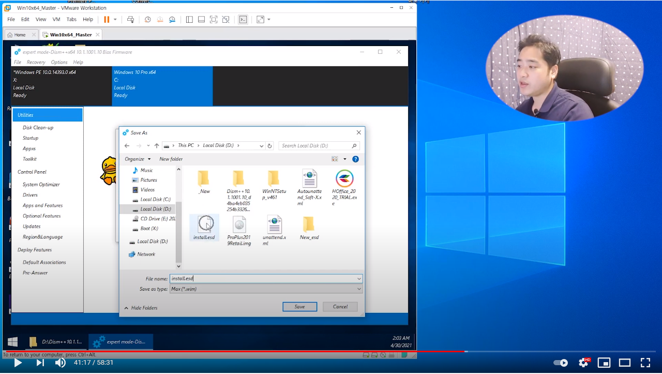Viewport: 662px width, 374px height.
Task: Select Network in navigation pane
Action: (x=142, y=254)
